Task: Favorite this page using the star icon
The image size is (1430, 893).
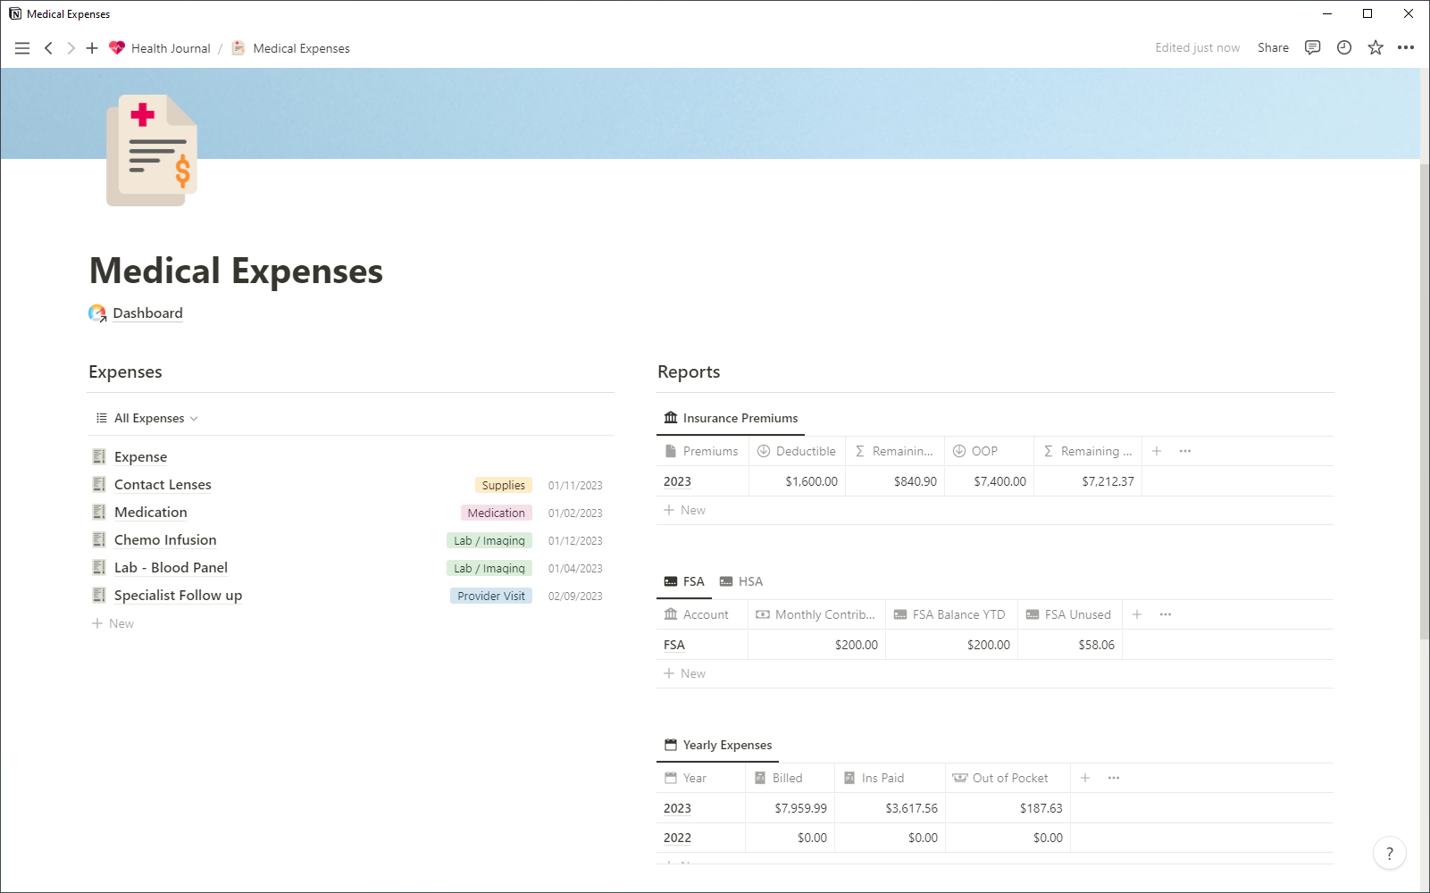Action: [x=1375, y=47]
